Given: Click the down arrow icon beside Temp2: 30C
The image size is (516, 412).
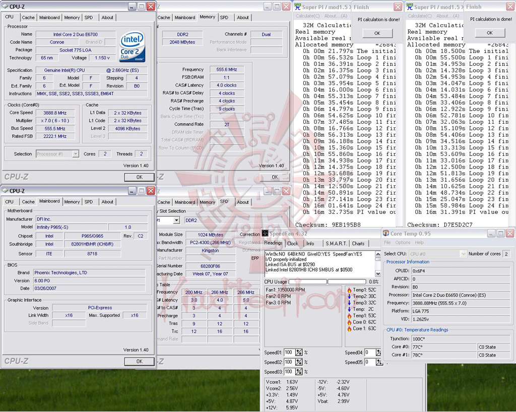Looking at the screenshot, I should 349,296.
